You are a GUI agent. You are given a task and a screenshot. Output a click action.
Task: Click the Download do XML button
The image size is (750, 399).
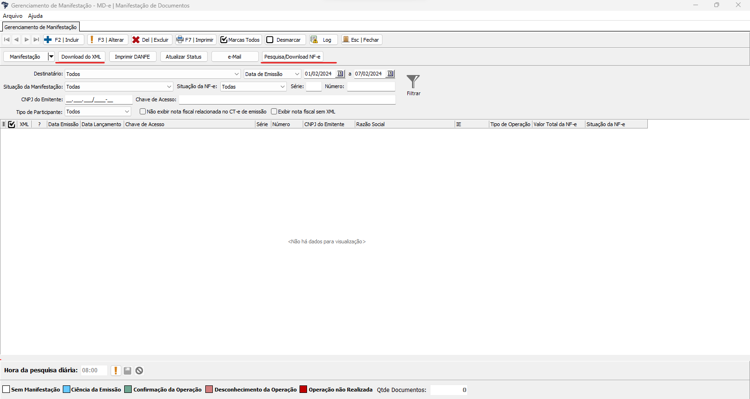[81, 57]
